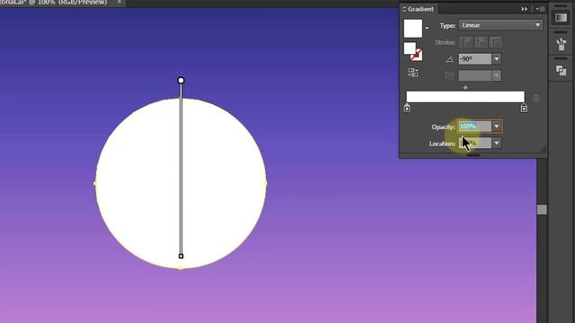
Task: Apply gradient across stroke button
Action: (x=496, y=42)
